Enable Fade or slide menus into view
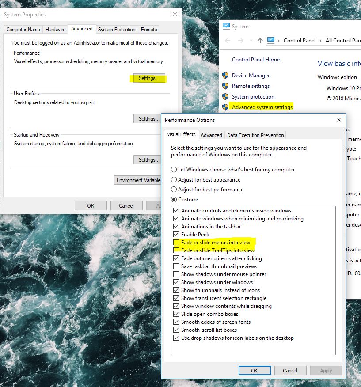Viewport: 361px width, 387px height. 176,242
